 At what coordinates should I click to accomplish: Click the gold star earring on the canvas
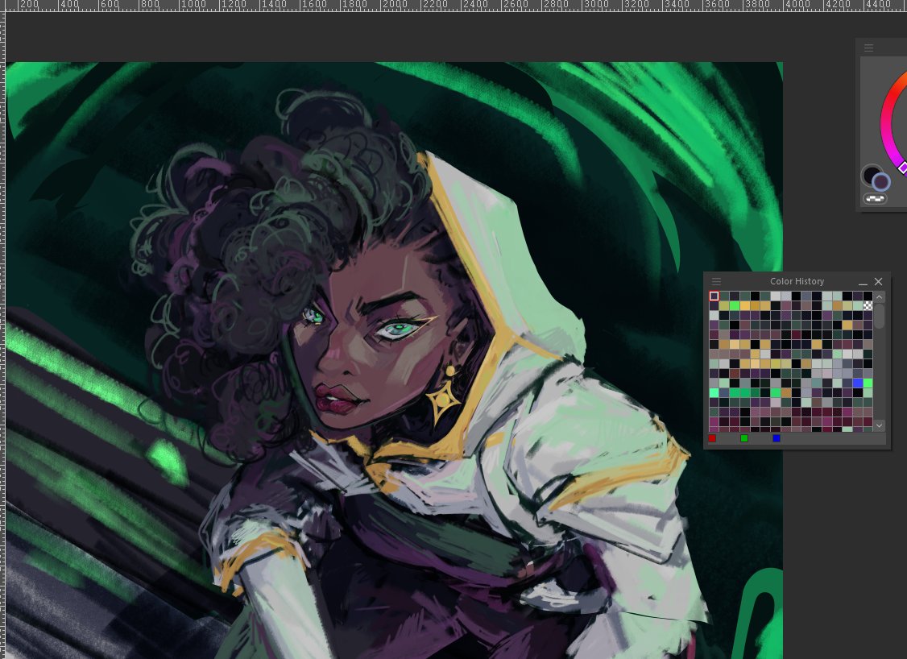pos(443,400)
